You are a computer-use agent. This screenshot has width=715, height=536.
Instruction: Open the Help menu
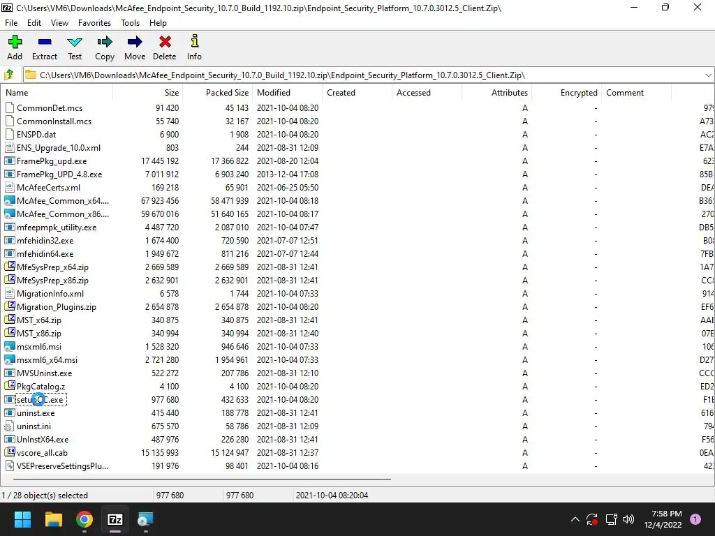[158, 23]
